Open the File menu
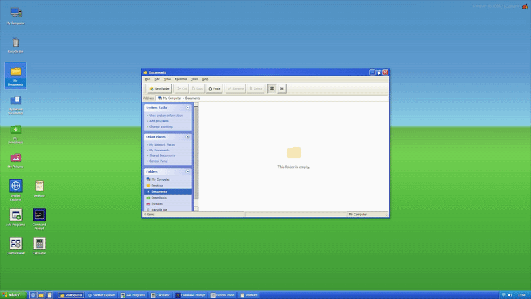531x299 pixels. pyautogui.click(x=147, y=79)
